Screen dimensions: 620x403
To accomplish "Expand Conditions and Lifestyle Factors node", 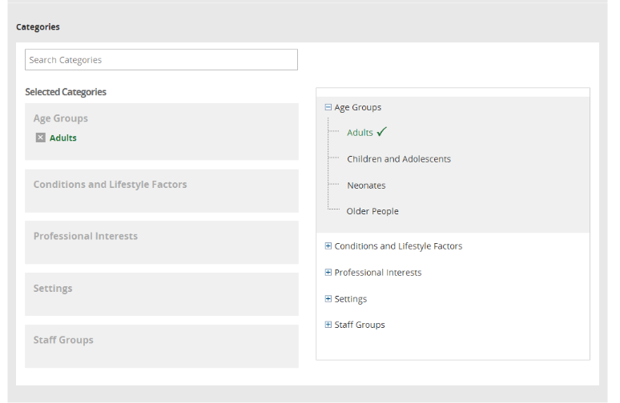I will tap(328, 246).
